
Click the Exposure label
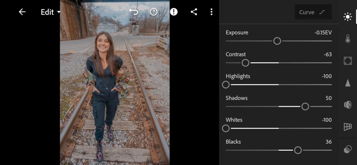point(237,32)
